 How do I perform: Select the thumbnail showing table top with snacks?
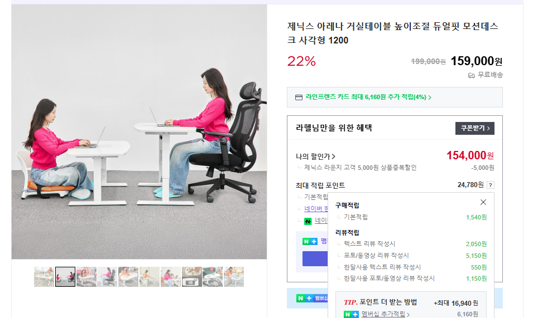[x=192, y=277]
